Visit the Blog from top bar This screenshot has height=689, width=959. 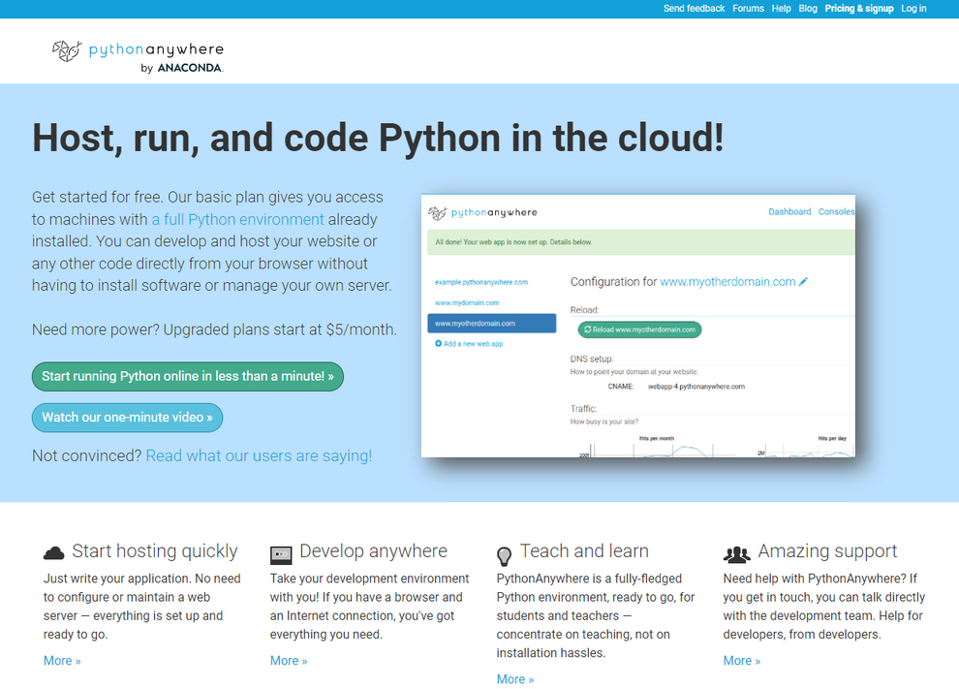coord(808,9)
